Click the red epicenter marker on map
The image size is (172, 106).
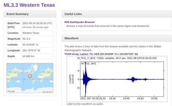(30, 76)
